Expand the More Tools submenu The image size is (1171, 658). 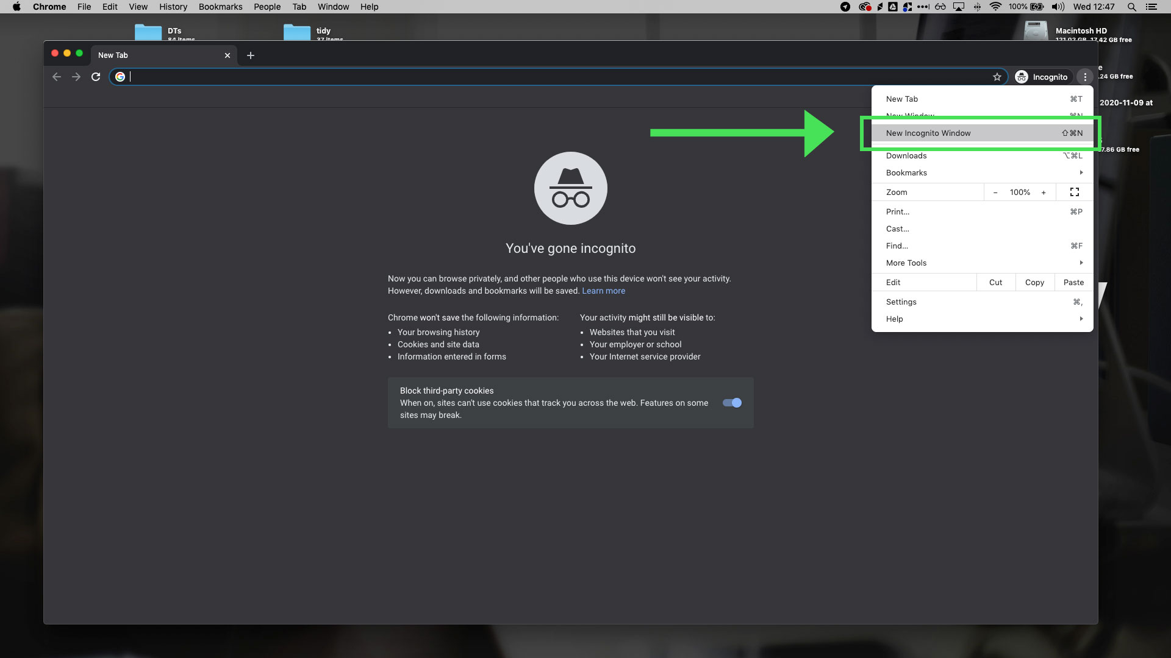tap(983, 263)
